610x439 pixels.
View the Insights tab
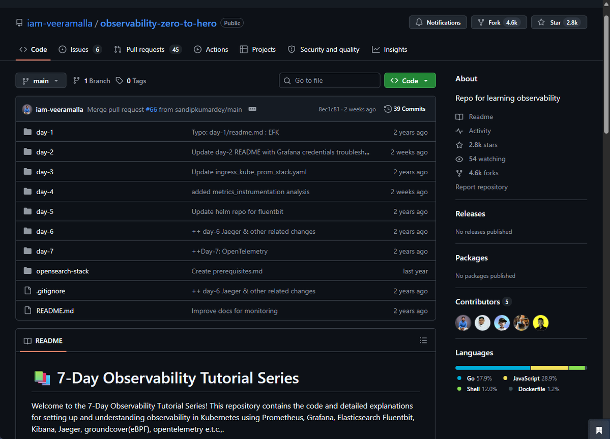pos(389,49)
